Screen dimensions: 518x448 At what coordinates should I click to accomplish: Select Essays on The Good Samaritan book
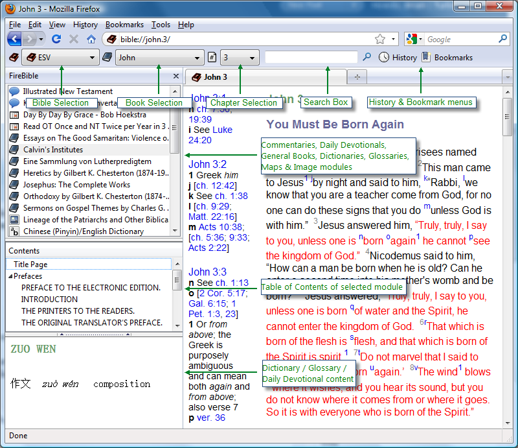89,138
